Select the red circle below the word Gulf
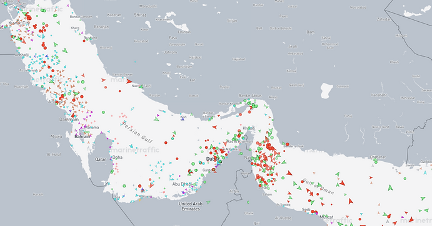This screenshot has height=226, width=432. (x=166, y=143)
